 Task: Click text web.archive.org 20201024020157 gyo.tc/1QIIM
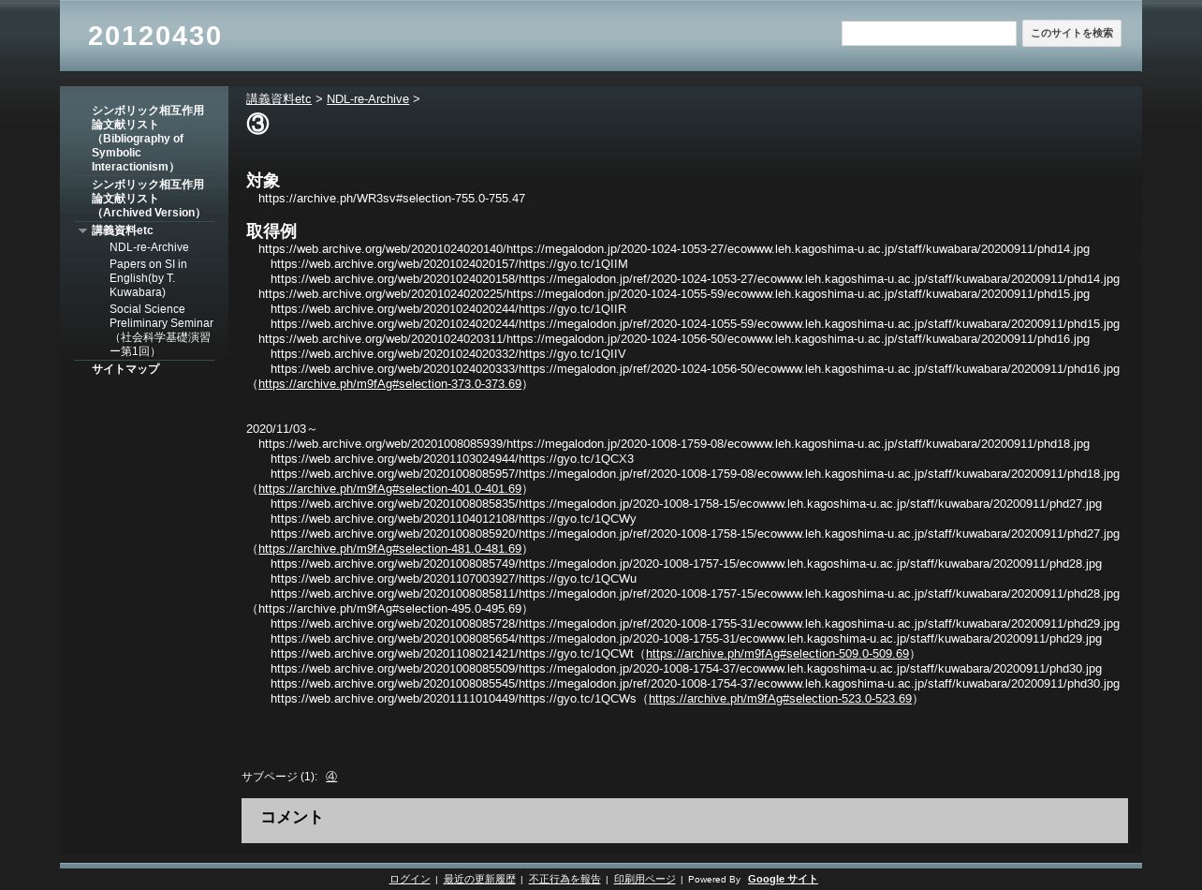tap(449, 264)
